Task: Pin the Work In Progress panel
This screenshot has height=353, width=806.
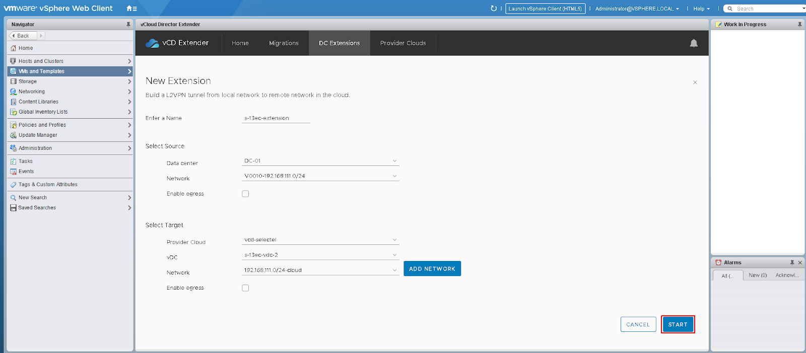Action: click(x=799, y=24)
